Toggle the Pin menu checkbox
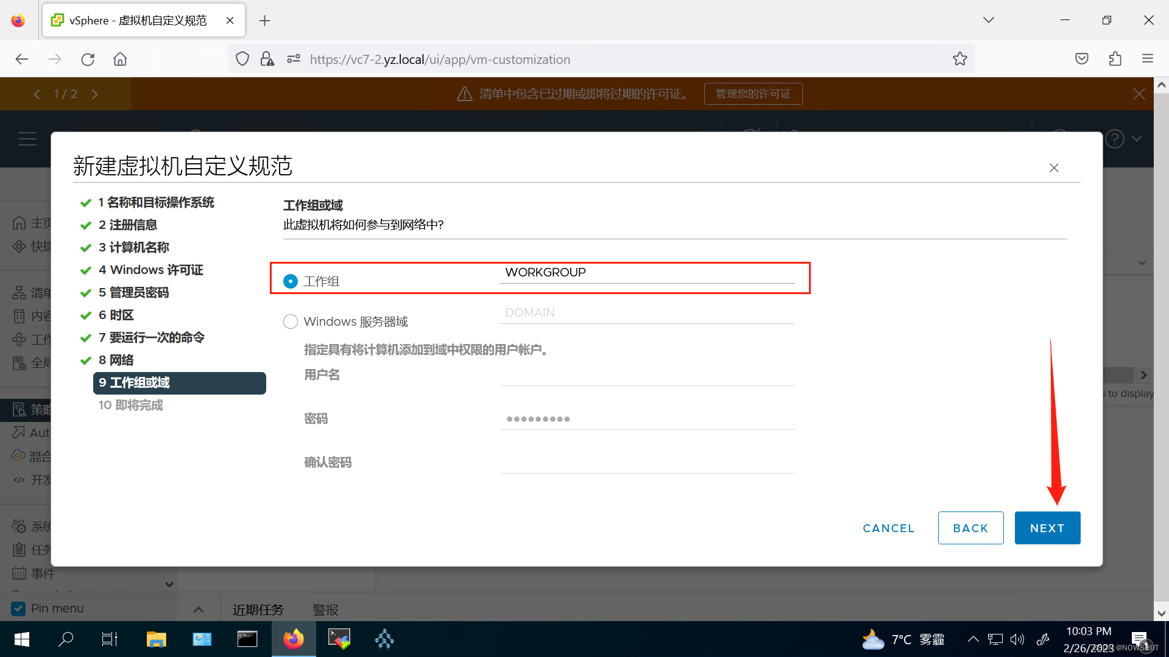Image resolution: width=1169 pixels, height=657 pixels. pos(18,608)
